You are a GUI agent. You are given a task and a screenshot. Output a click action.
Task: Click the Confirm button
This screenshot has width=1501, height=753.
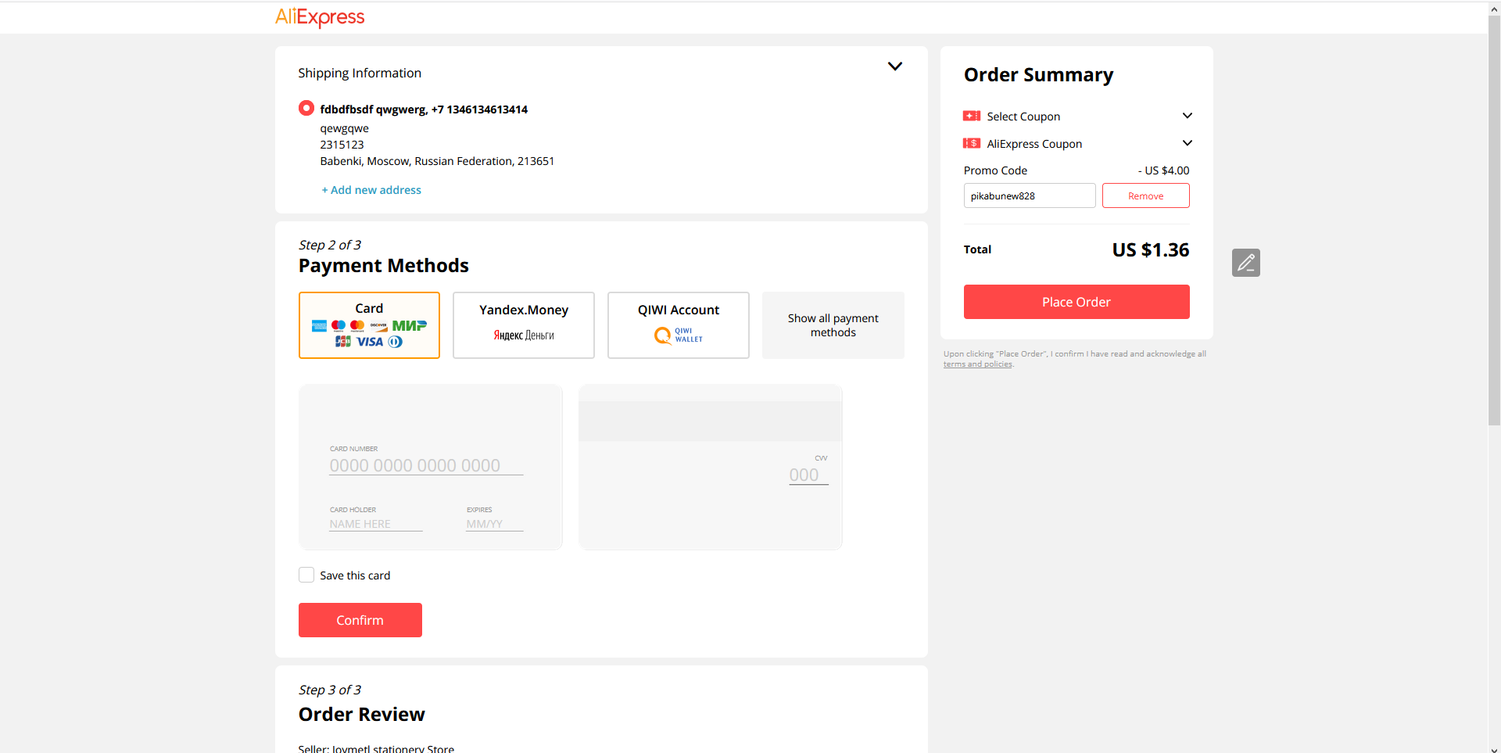coord(360,620)
